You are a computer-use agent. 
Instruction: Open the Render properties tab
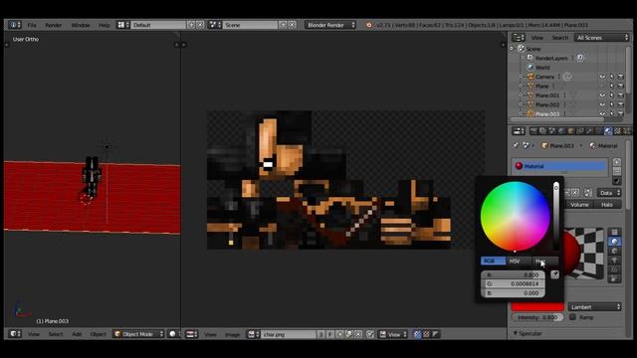click(533, 130)
